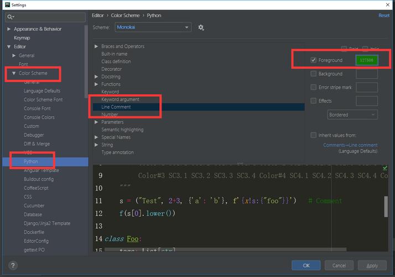Click the PyCharm Settings title icon

(8, 5)
